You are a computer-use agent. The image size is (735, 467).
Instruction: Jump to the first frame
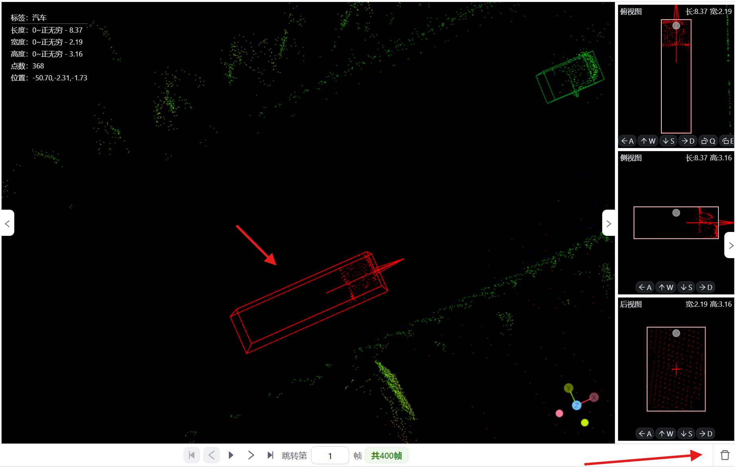coord(192,455)
